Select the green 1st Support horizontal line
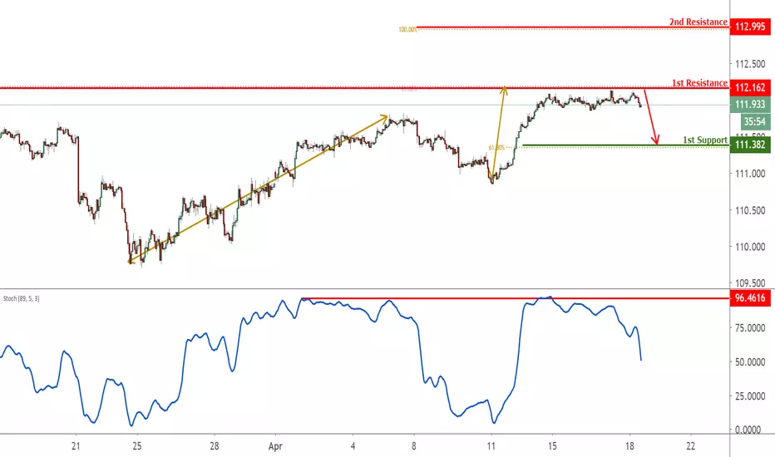This screenshot has height=457, width=775. tap(625, 145)
